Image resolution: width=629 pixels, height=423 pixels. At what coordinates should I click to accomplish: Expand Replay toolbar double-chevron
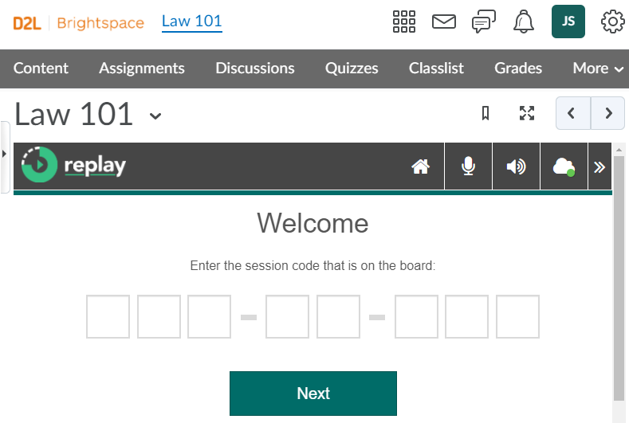pyautogui.click(x=600, y=166)
